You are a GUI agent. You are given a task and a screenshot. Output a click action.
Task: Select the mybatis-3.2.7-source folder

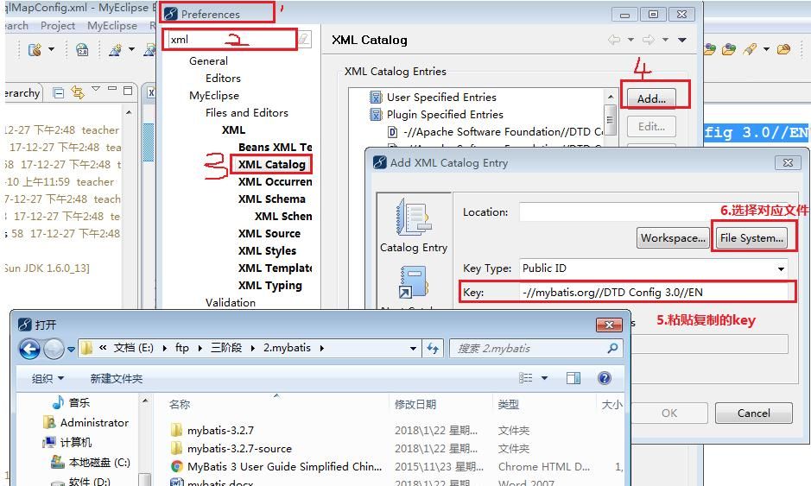point(239,448)
